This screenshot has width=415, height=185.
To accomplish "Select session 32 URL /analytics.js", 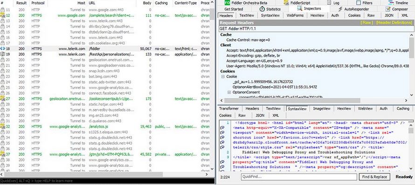I will pos(99,127).
